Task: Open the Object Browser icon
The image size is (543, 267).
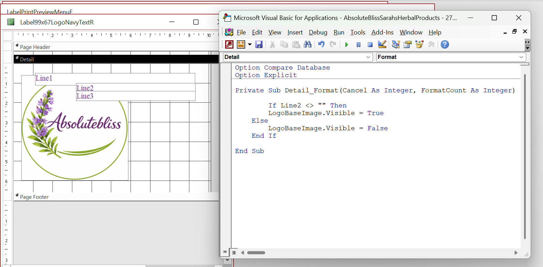Action: [419, 44]
